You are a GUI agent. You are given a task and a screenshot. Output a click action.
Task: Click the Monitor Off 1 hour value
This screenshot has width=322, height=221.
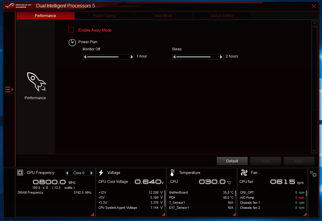(x=142, y=56)
